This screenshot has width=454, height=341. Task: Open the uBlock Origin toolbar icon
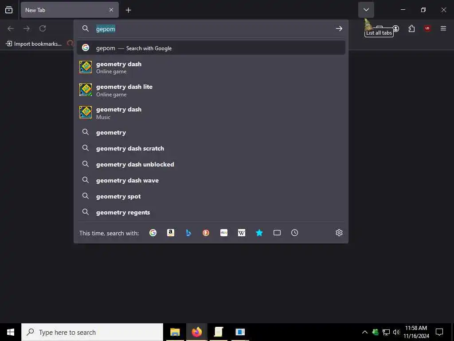[x=427, y=28]
